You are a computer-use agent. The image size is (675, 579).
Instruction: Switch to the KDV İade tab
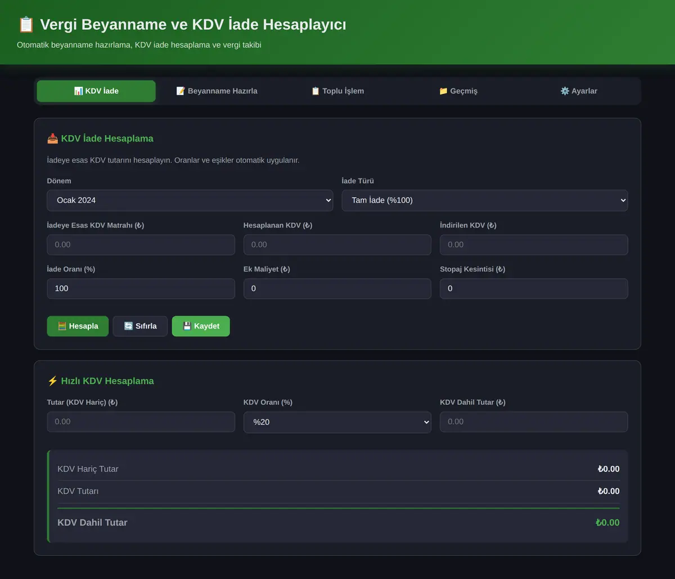tap(96, 91)
